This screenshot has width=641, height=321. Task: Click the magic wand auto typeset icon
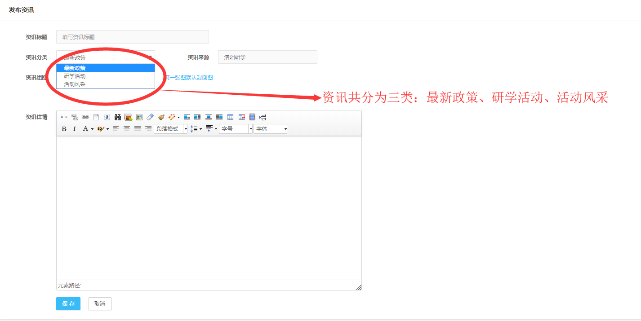point(172,117)
